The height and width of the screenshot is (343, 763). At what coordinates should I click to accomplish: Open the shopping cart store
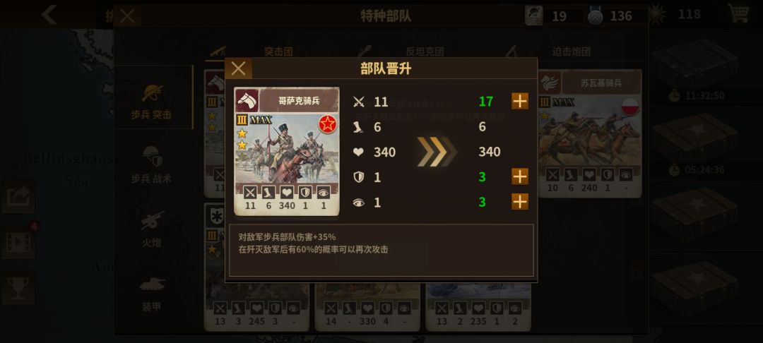[x=738, y=13]
